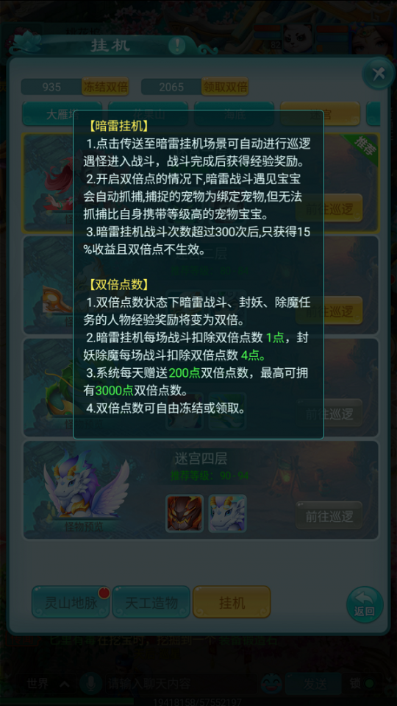397x706 pixels.
Task: Open the exclamation help icon beside 挂机 title
Action: (x=176, y=46)
